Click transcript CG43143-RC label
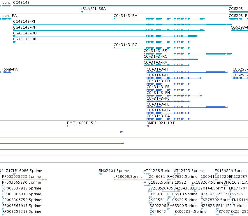Viewport: 248px width, 216px height. 125,45
